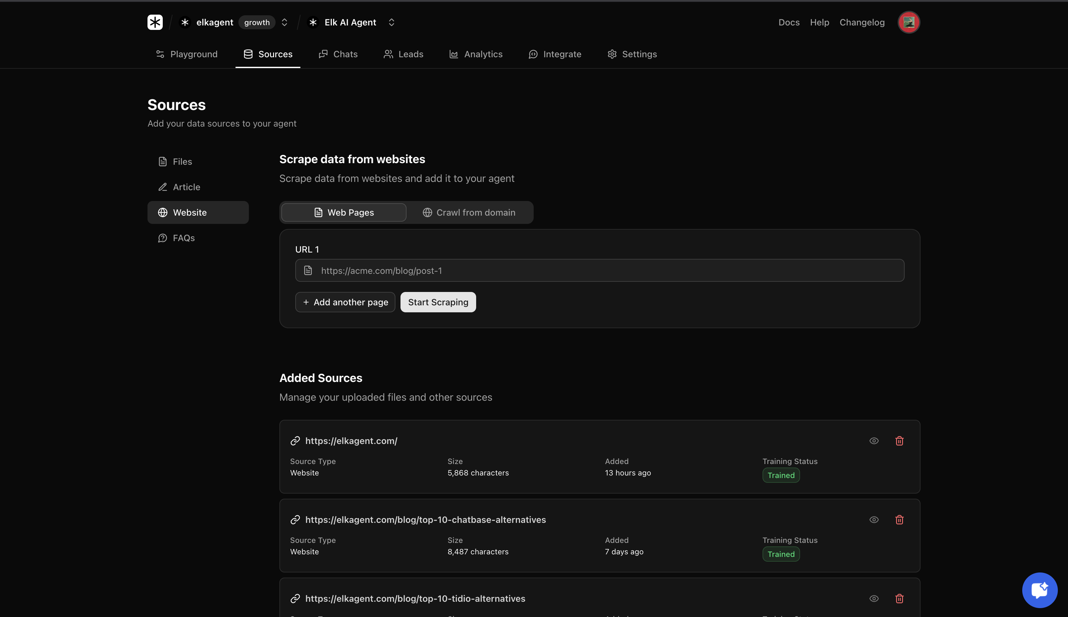Click Trained badge for chatbase-alternatives source

tap(781, 554)
